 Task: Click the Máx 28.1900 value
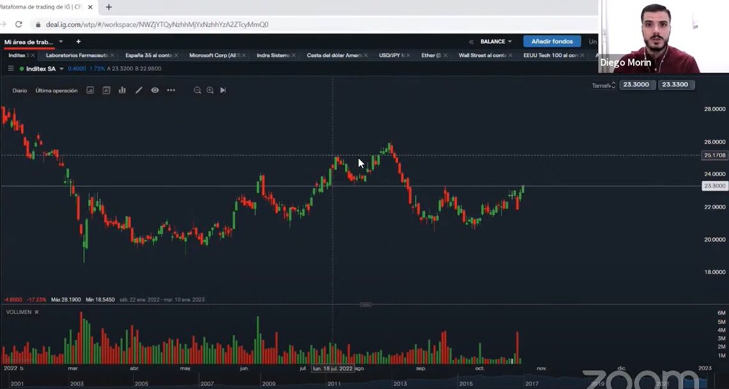click(x=66, y=300)
